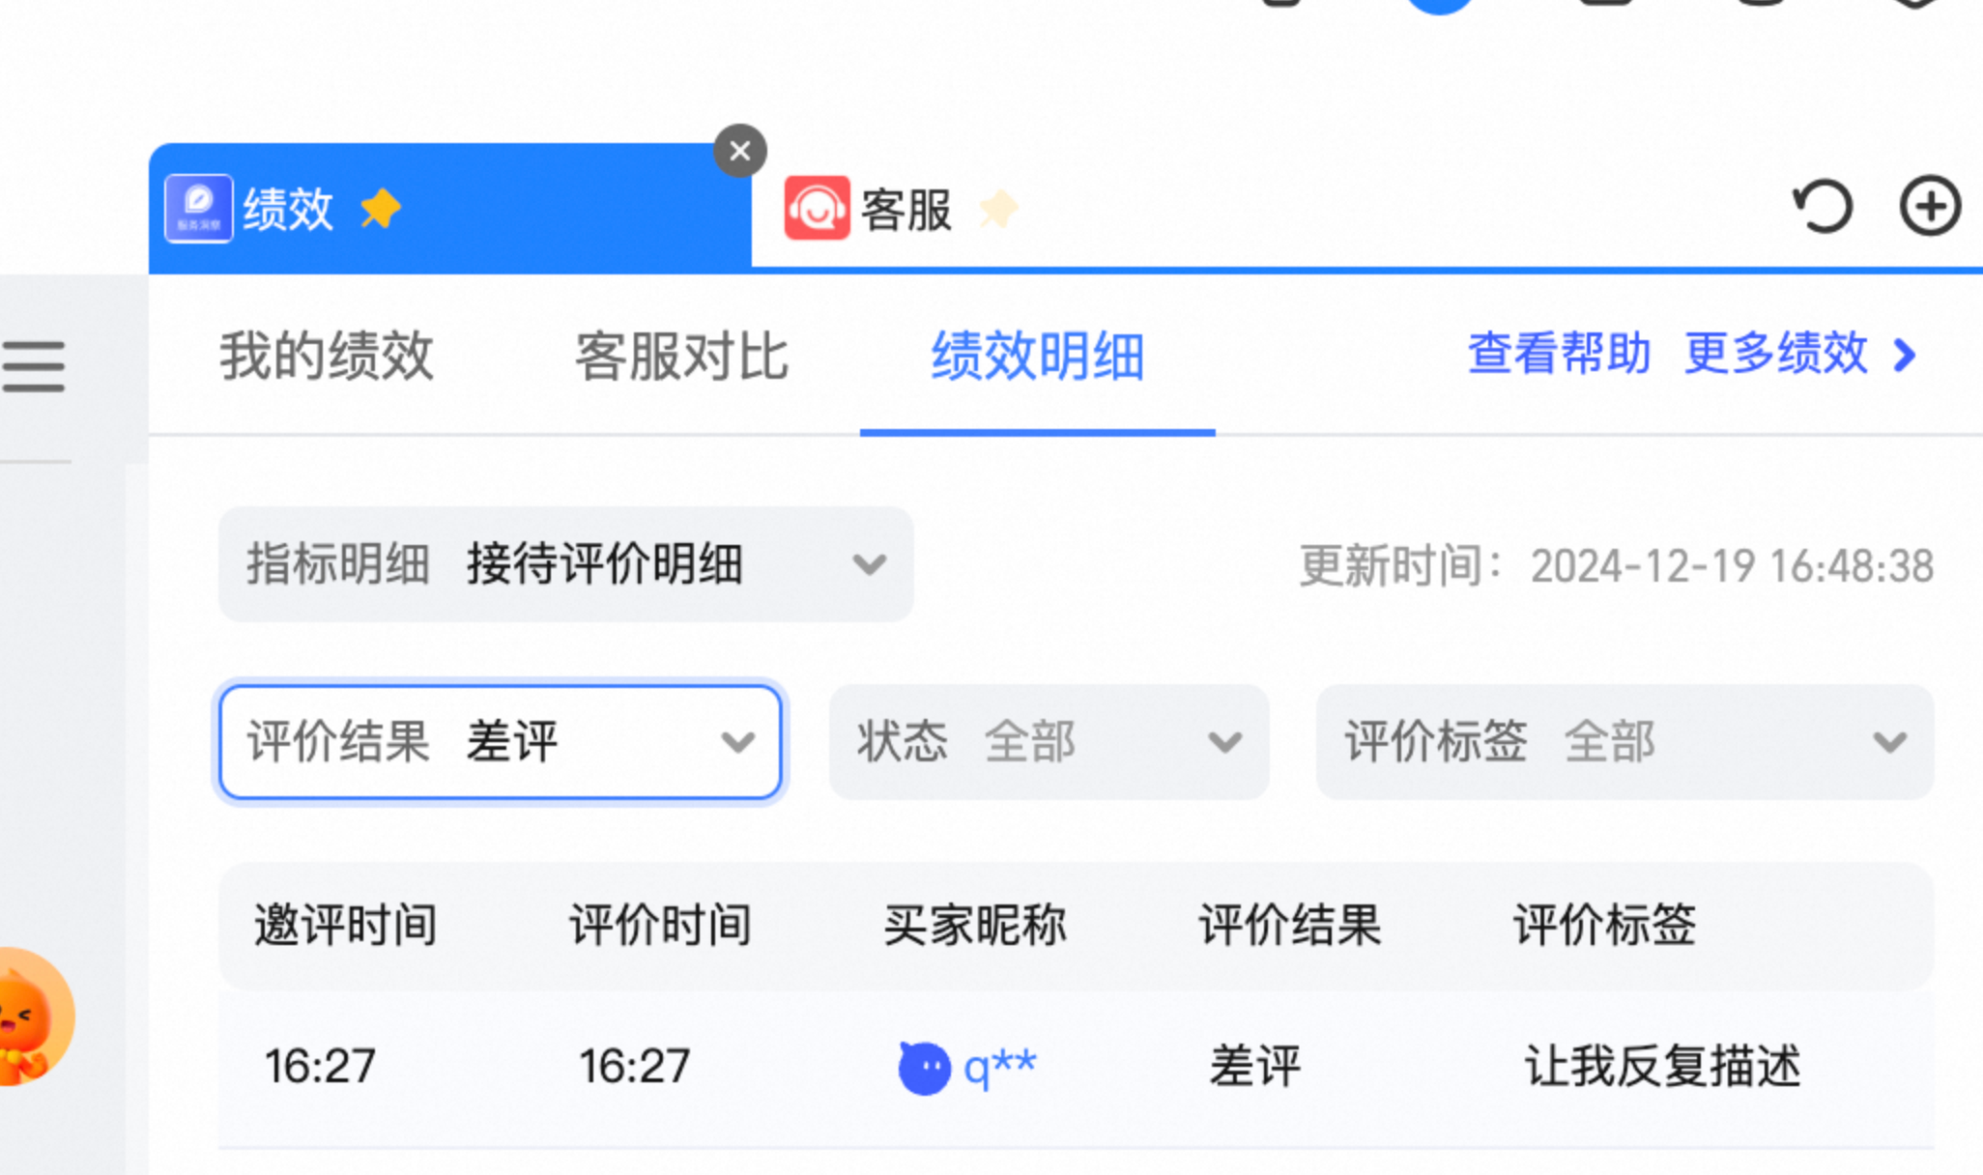Viewport: 1983px width, 1175px height.
Task: Open the hamburger sidebar menu
Action: coord(34,366)
